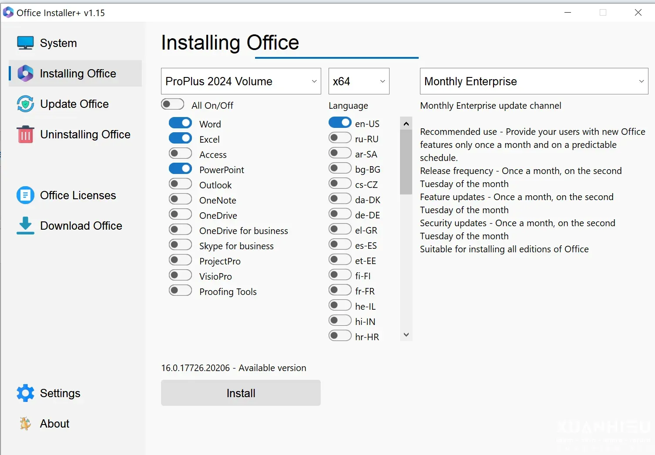This screenshot has height=455, width=655.
Task: Enable the es-ES language switch
Action: pos(340,244)
